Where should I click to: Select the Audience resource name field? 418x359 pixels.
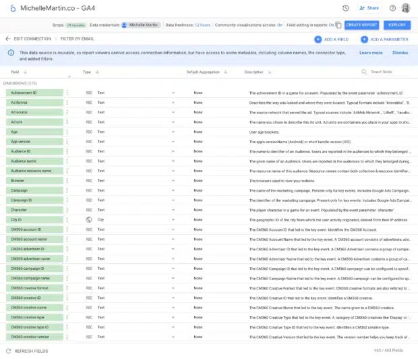click(34, 171)
